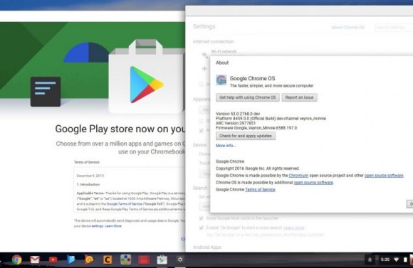Click 'The faster, simpler, and more secure computer'

tap(271, 85)
